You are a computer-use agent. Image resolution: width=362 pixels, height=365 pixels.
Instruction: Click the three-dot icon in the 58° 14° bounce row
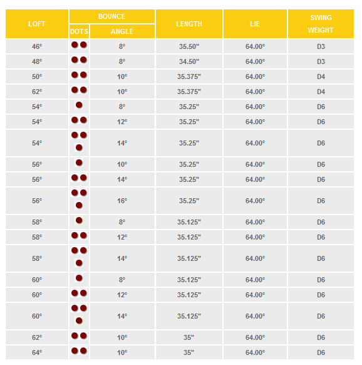(79, 257)
